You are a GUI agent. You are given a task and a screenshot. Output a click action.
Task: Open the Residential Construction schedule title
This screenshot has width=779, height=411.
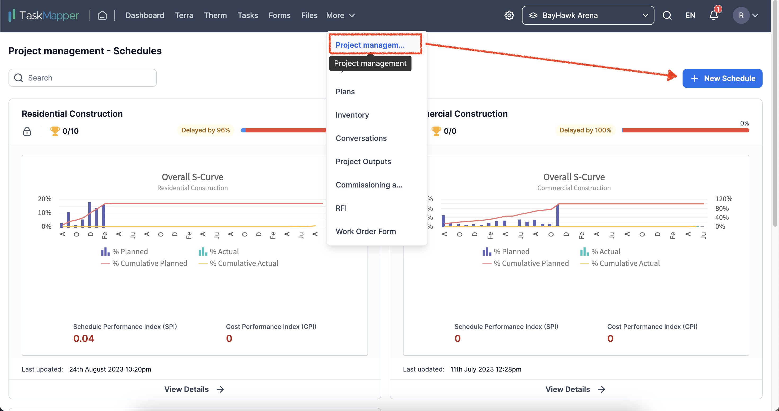[x=72, y=114]
